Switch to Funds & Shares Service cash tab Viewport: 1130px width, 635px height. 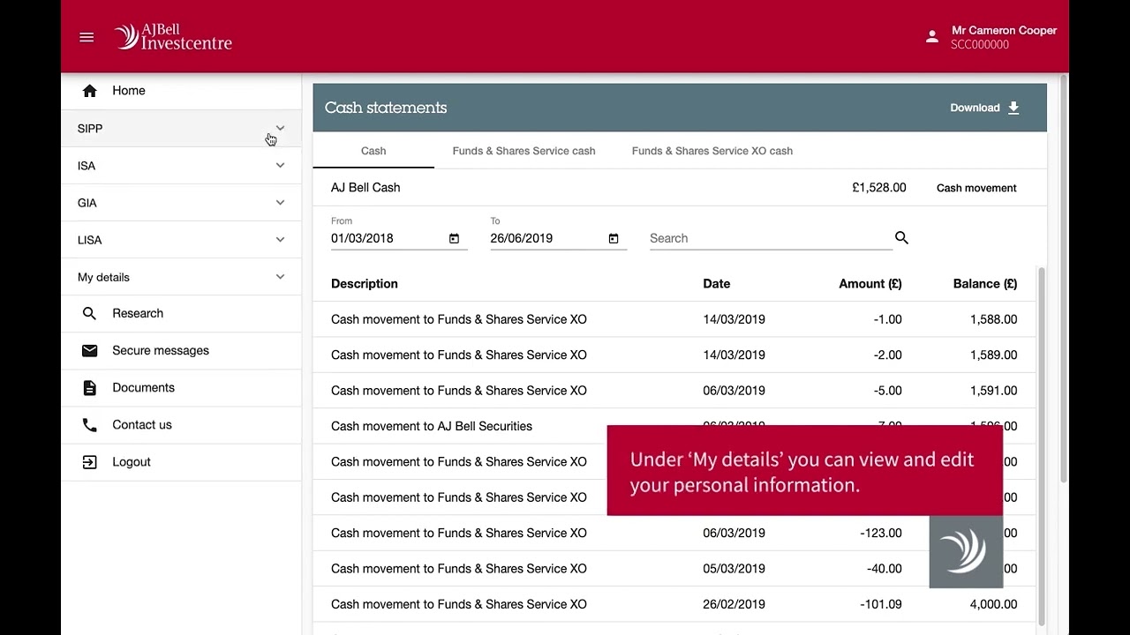coord(524,151)
